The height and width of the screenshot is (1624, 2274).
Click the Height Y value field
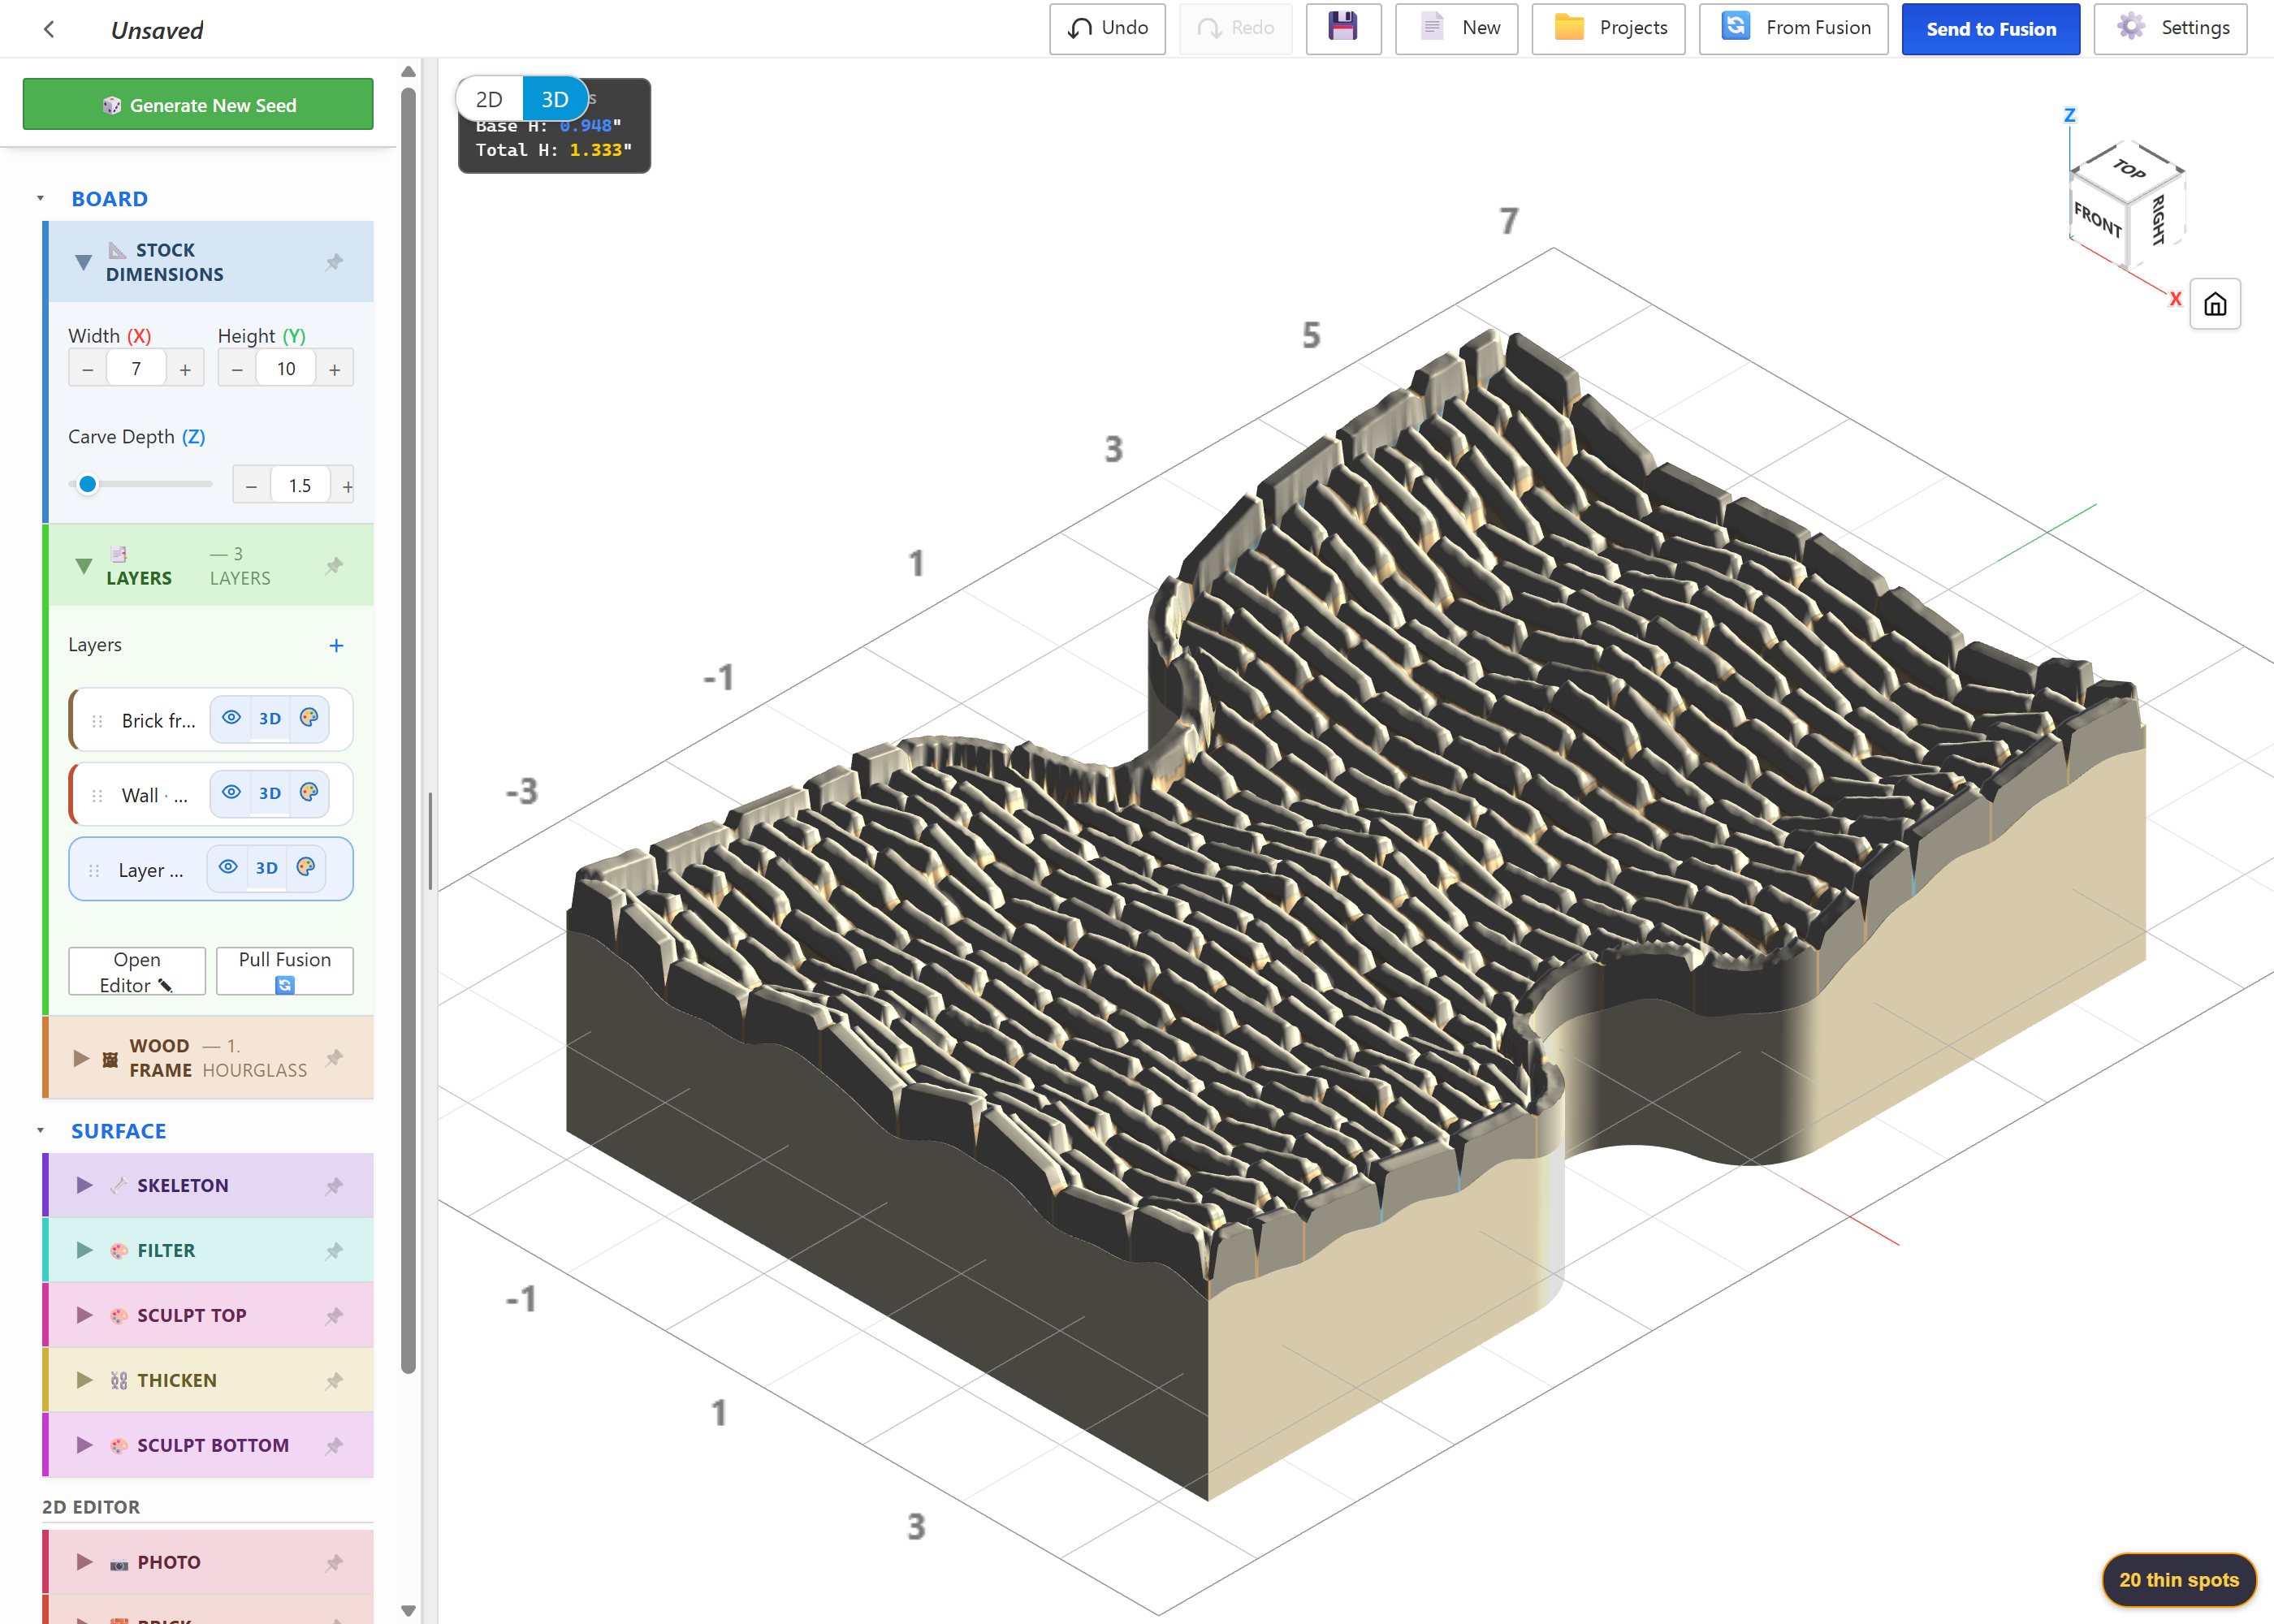point(286,369)
